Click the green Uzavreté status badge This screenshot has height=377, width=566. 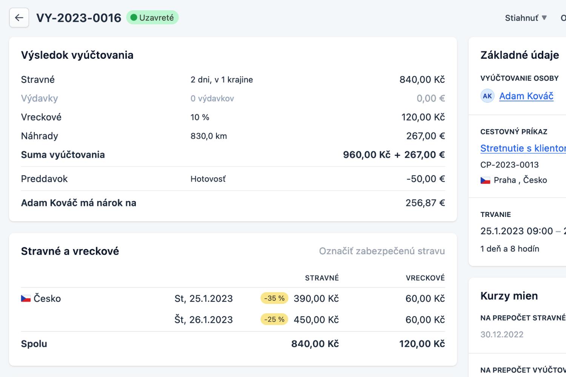click(x=152, y=18)
